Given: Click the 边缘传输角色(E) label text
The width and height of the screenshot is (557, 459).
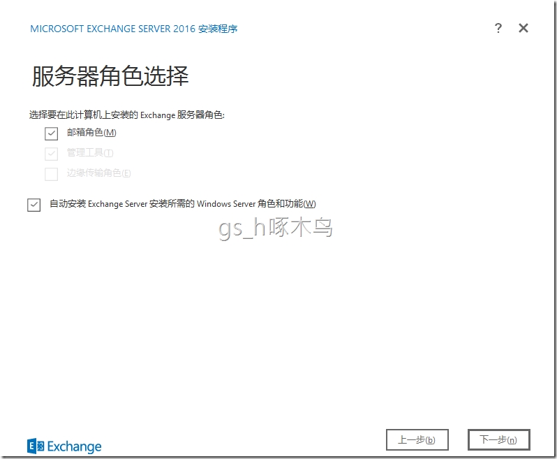Looking at the screenshot, I should point(98,173).
